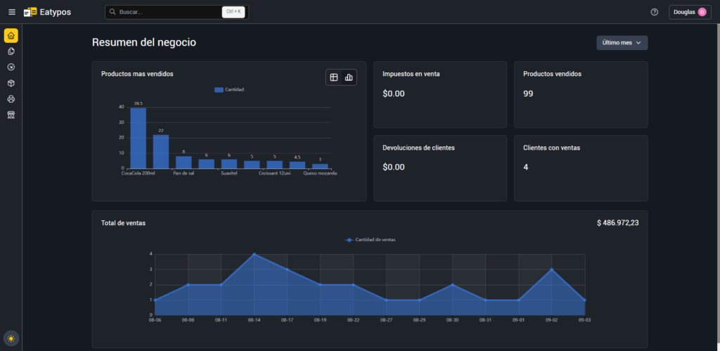This screenshot has height=351, width=720.
Task: Open the store icon in sidebar
Action: point(11,115)
